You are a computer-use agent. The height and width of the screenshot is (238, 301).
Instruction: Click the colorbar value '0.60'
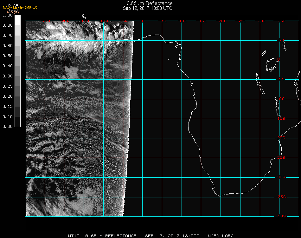pos(8,46)
